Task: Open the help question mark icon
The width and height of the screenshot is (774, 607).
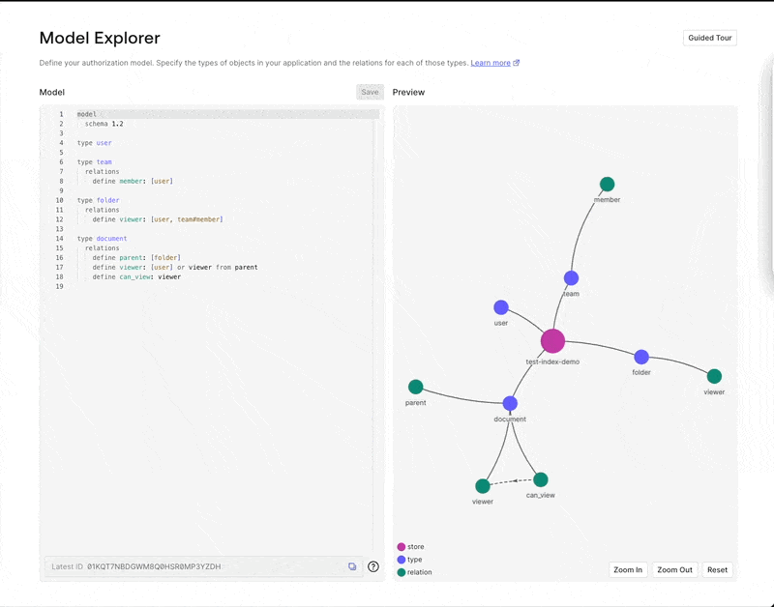Action: [373, 566]
